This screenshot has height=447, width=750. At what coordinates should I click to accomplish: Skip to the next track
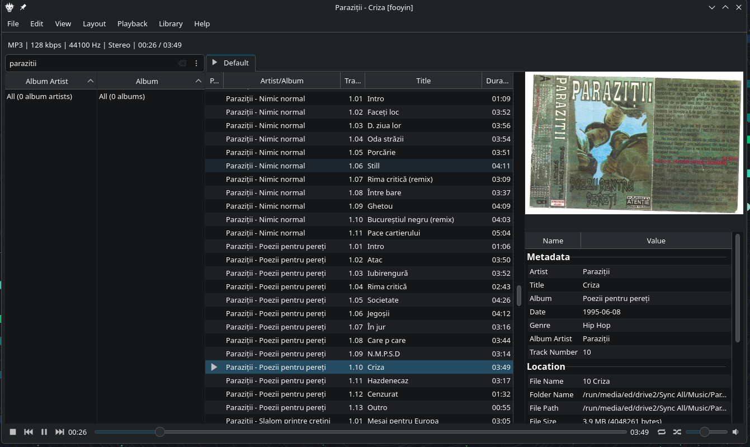tap(59, 432)
